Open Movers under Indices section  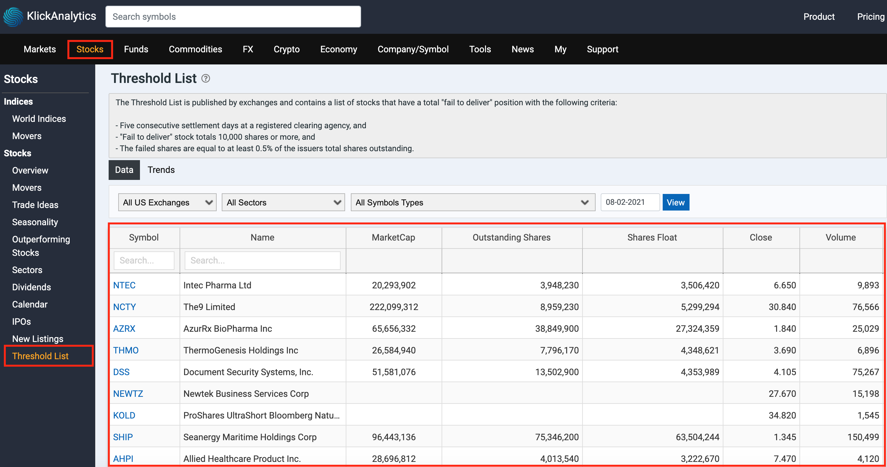pos(27,136)
